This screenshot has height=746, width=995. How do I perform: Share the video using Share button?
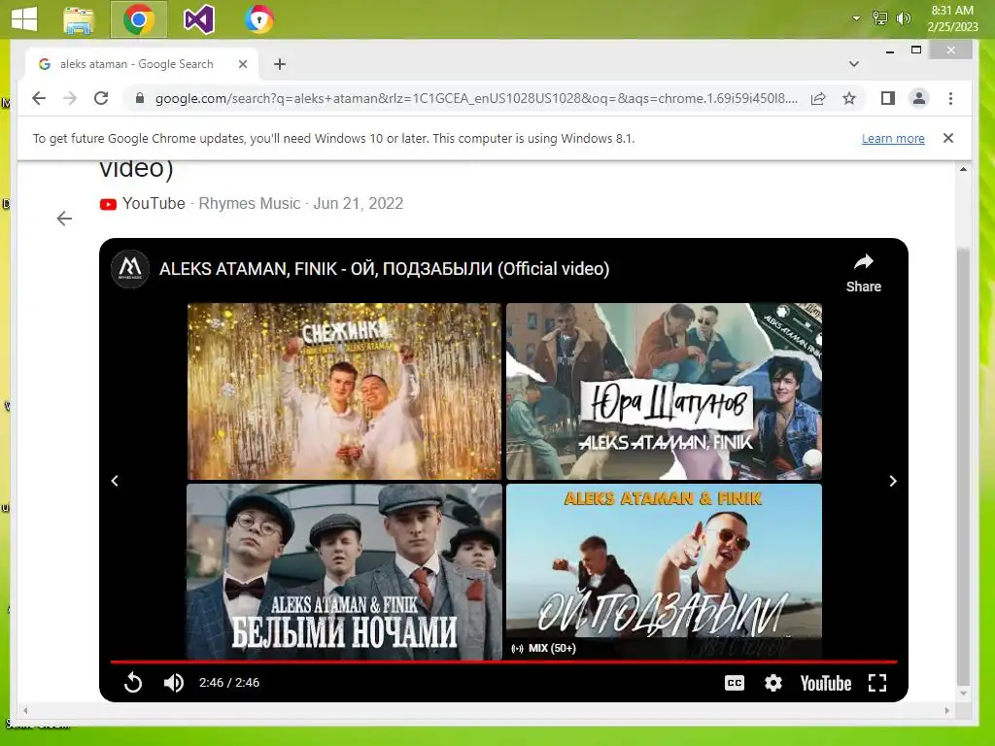click(x=863, y=273)
